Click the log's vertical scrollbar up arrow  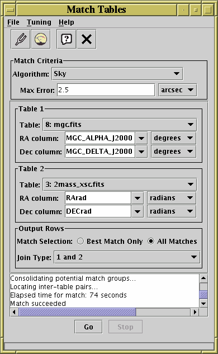click(203, 278)
